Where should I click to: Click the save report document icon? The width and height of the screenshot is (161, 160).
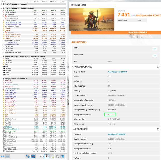point(52,156)
